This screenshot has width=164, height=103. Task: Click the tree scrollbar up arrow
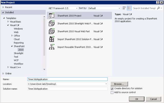point(44,17)
